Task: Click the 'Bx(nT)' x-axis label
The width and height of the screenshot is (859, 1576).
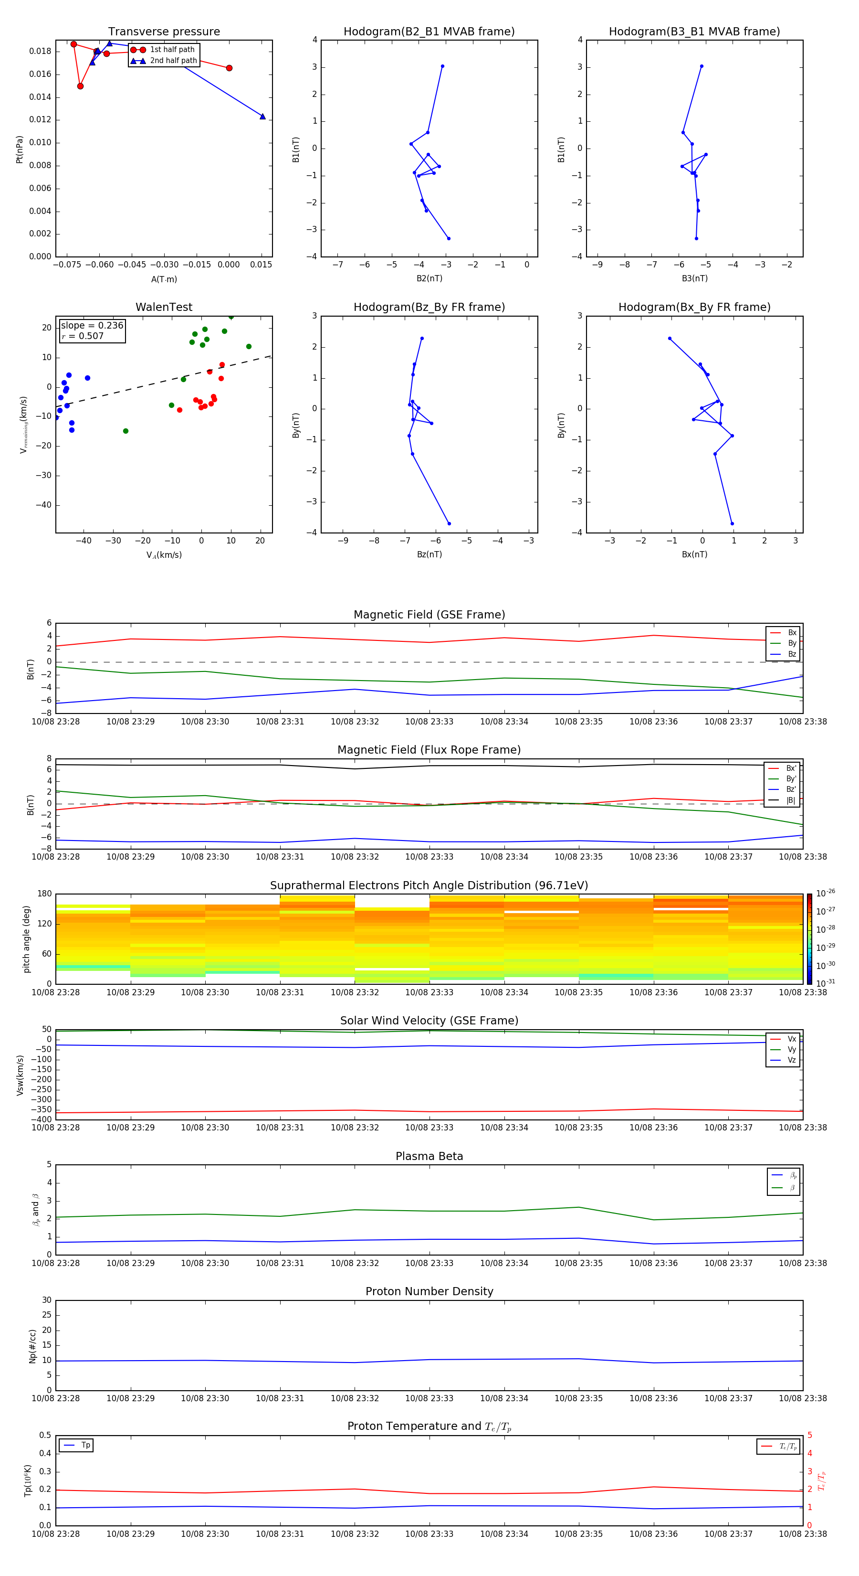Action: pyautogui.click(x=694, y=554)
